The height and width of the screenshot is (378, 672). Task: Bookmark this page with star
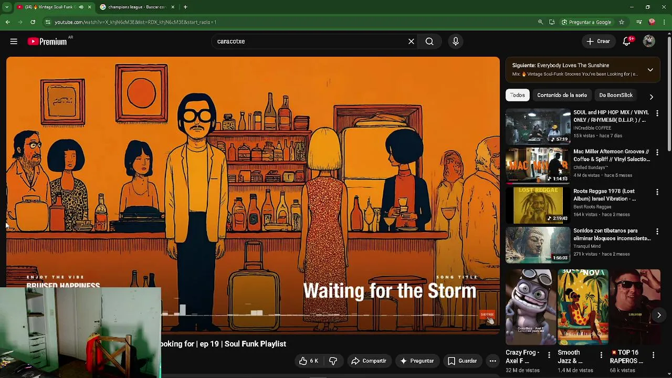coord(621,22)
